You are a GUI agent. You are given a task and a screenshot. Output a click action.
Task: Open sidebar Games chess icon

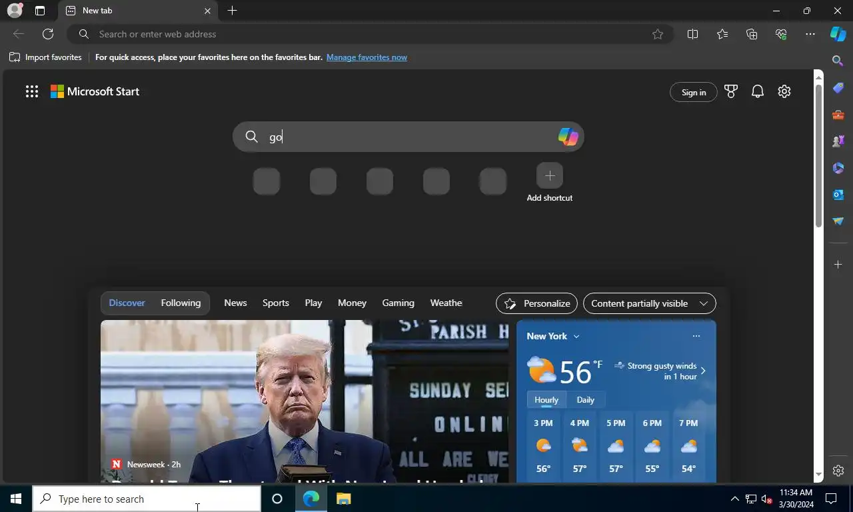click(838, 141)
